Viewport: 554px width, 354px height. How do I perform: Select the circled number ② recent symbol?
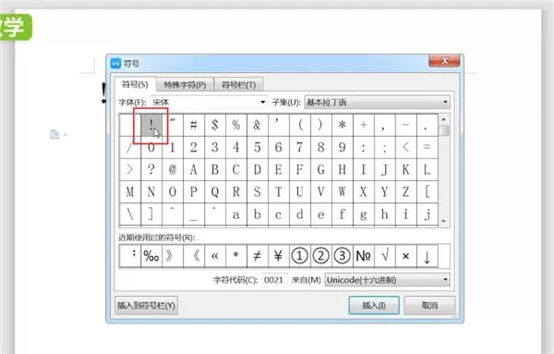pos(320,256)
